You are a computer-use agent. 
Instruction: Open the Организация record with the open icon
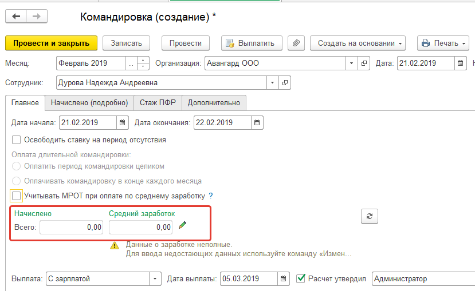(364, 63)
